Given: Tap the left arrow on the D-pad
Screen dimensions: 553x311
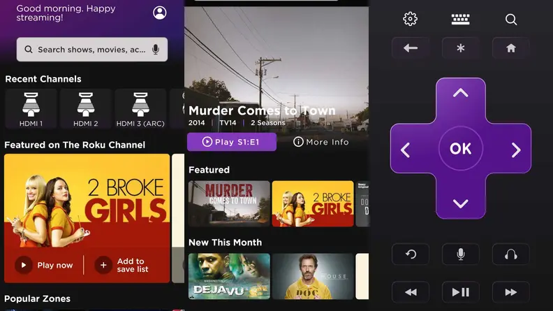Looking at the screenshot, I should [x=406, y=150].
